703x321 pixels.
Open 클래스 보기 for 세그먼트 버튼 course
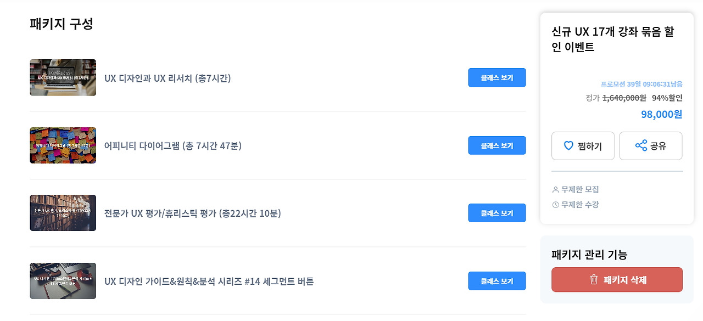pos(497,281)
